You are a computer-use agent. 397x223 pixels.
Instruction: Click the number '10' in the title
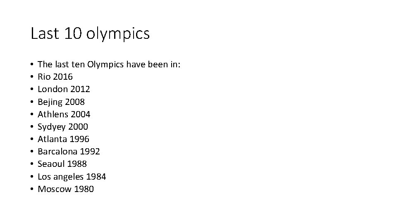pyautogui.click(x=73, y=33)
